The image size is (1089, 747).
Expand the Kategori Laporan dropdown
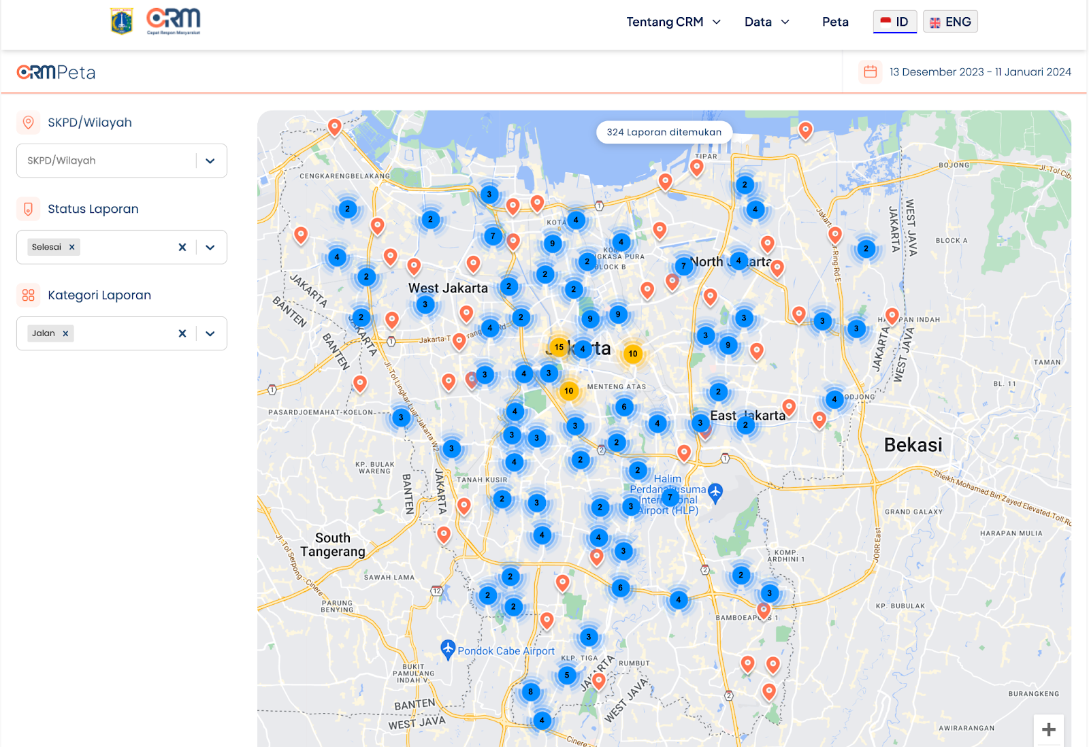(x=210, y=334)
